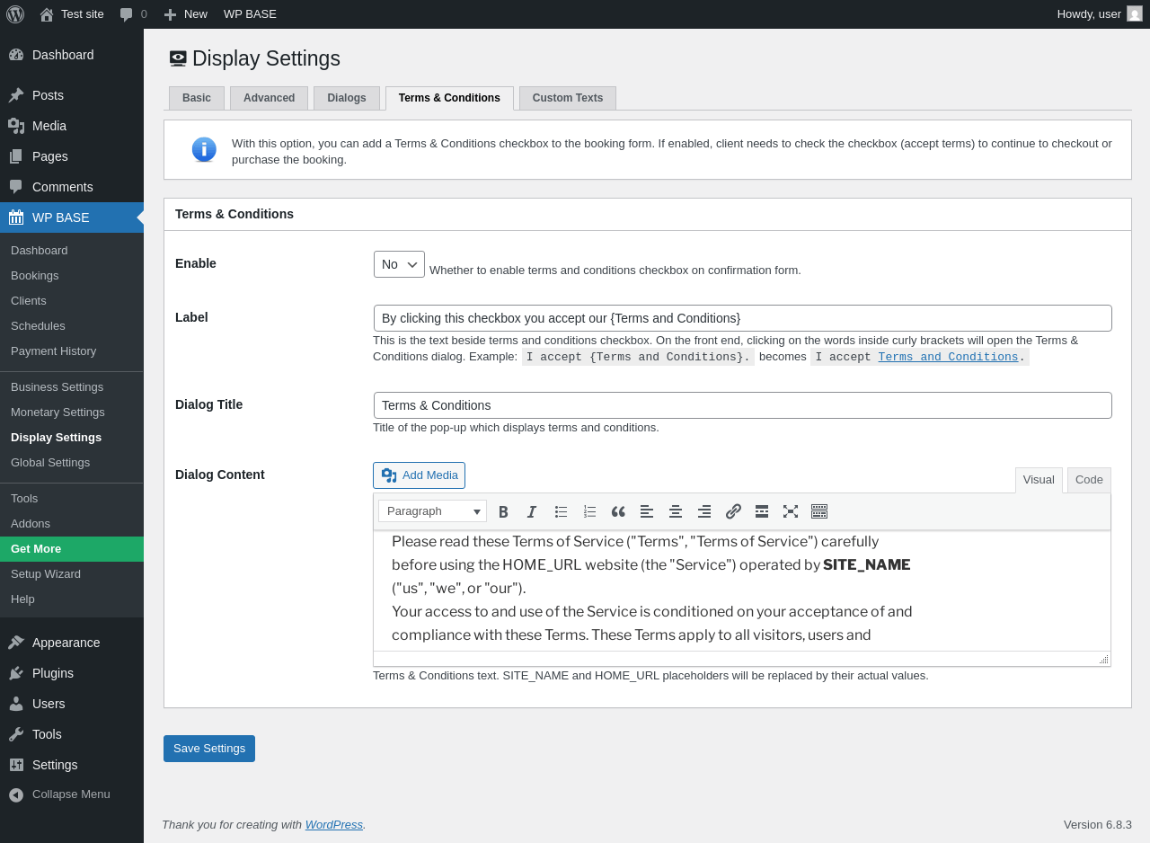Click the insert link icon

pos(733,511)
